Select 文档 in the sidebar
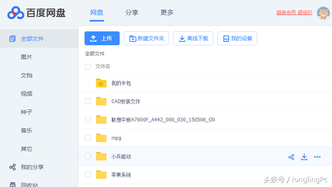This screenshot has width=332, height=187. pos(27,75)
